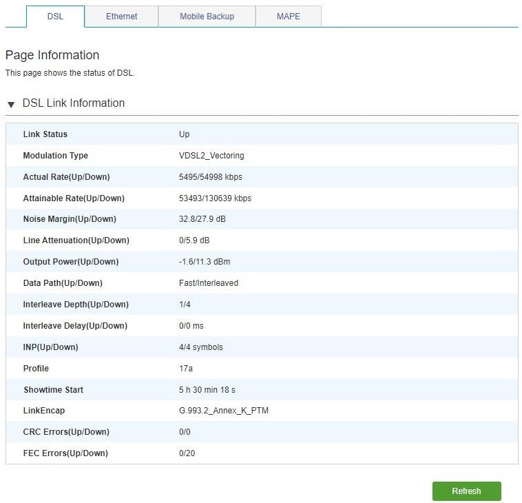This screenshot has width=522, height=503.
Task: Click the LinkEncap label
Action: pos(44,411)
